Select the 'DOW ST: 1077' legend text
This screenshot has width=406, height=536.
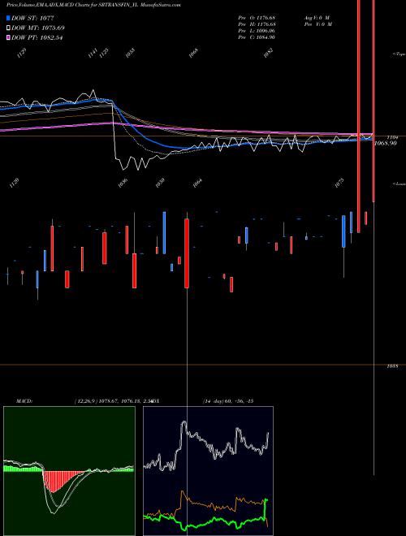click(32, 18)
